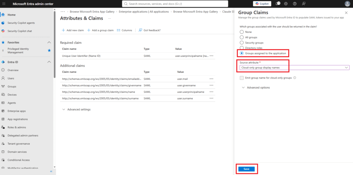
Task: Open the Source attribute dropdown
Action: click(x=294, y=67)
